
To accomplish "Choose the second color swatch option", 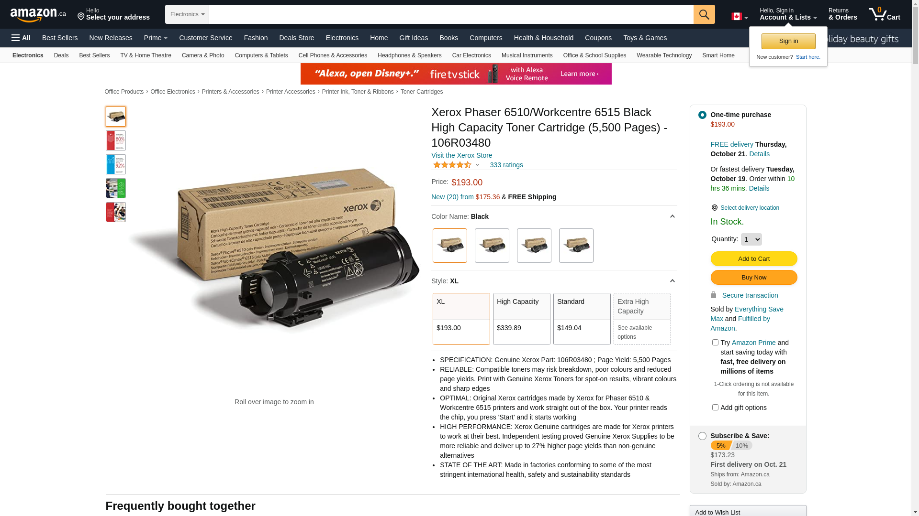I will click(492, 246).
